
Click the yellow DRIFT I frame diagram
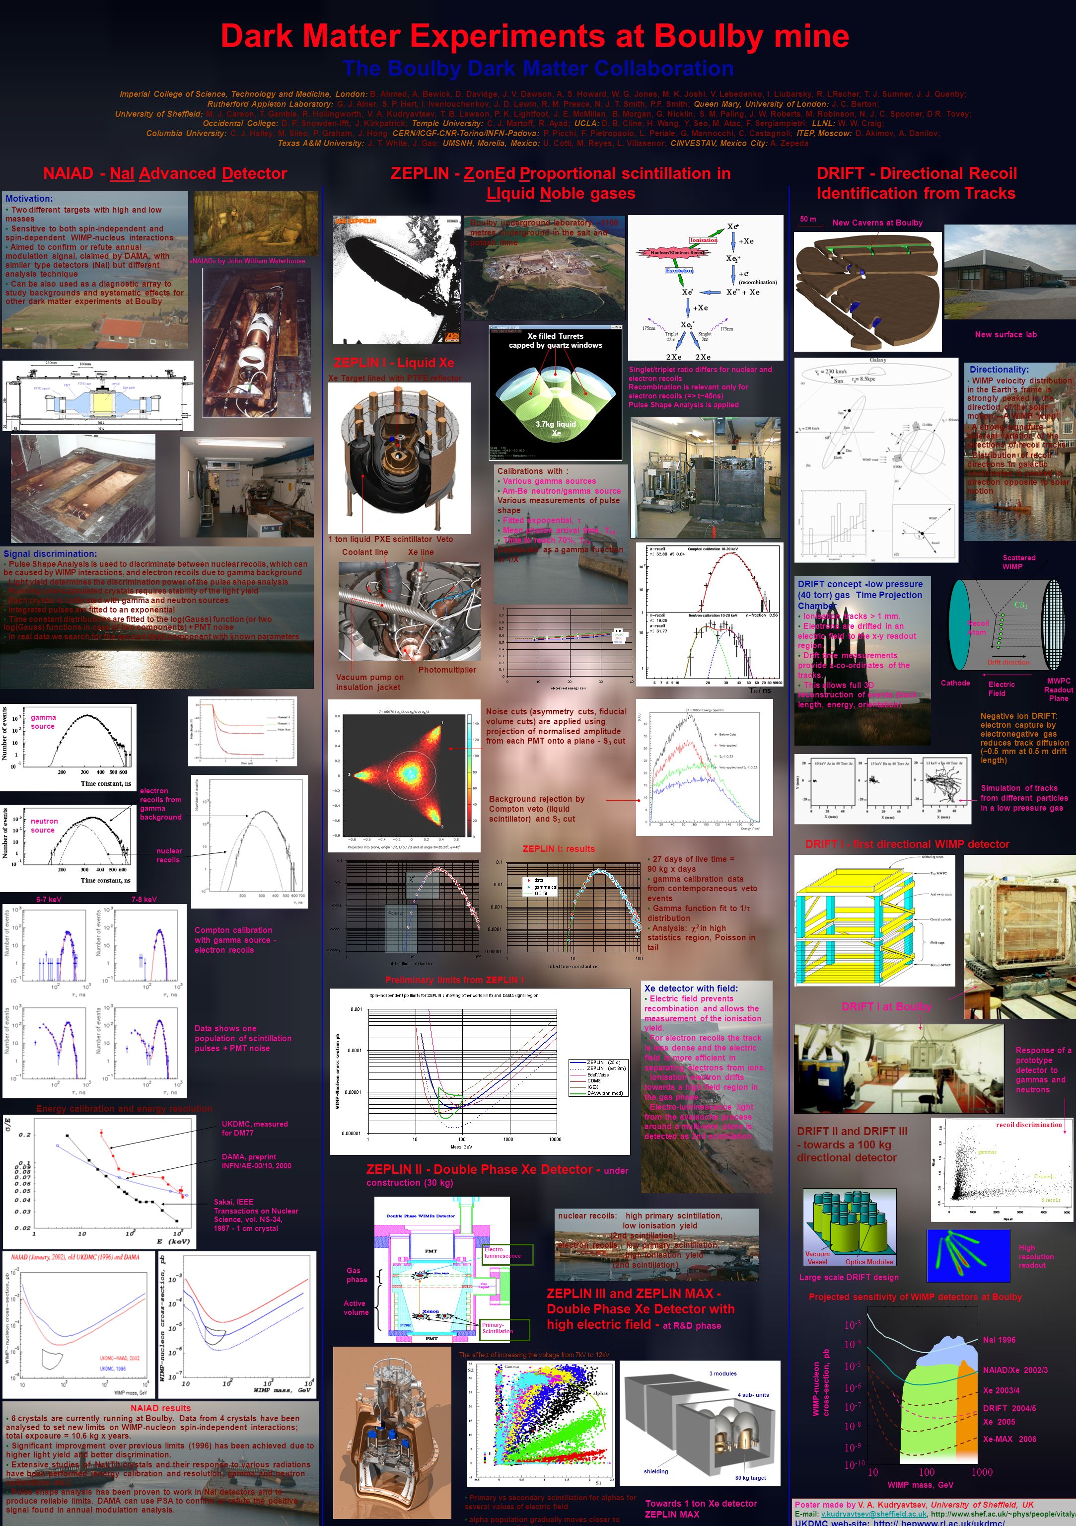pyautogui.click(x=875, y=920)
